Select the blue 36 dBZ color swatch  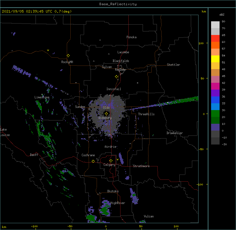pyautogui.click(x=215, y=100)
